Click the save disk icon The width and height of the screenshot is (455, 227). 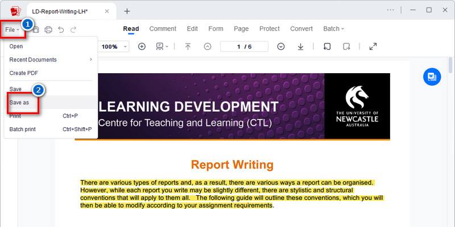36,30
